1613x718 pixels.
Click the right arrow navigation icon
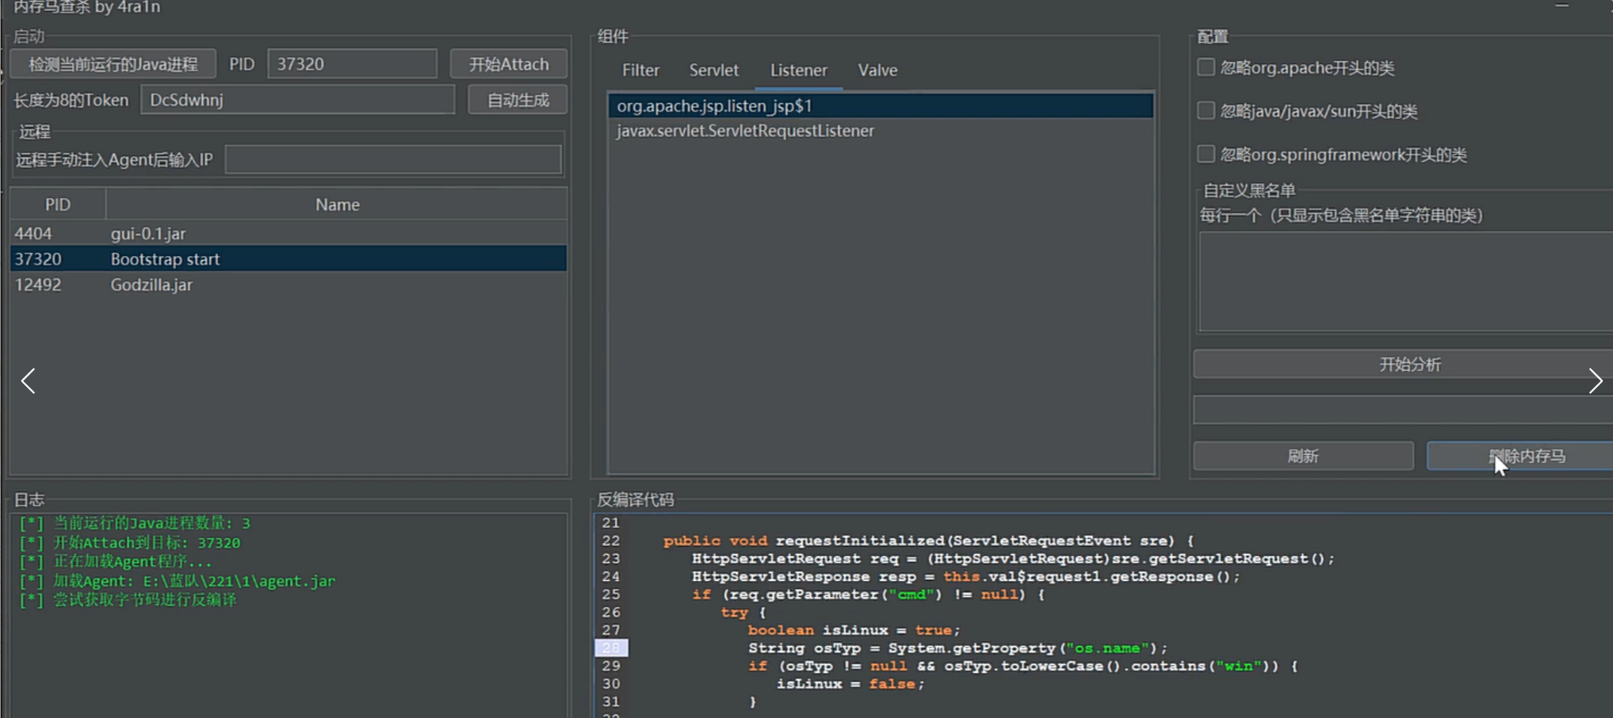[x=1595, y=381]
